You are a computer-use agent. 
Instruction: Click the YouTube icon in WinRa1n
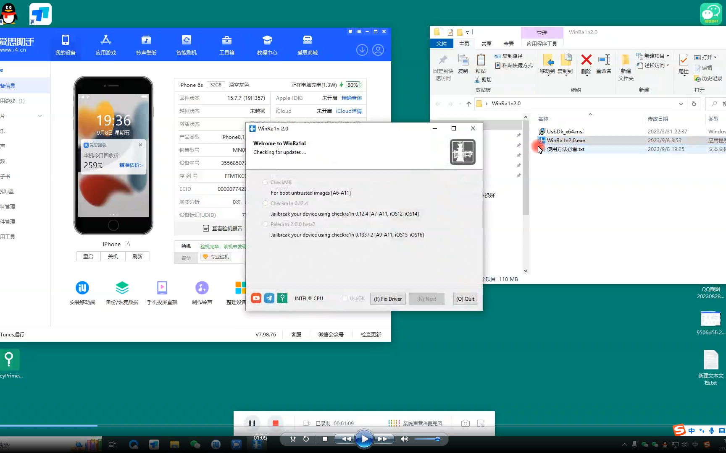point(256,298)
